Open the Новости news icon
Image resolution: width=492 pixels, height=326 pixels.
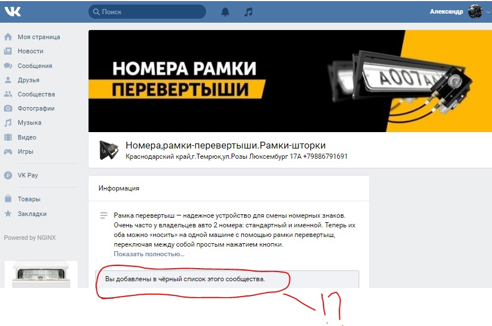[x=8, y=51]
